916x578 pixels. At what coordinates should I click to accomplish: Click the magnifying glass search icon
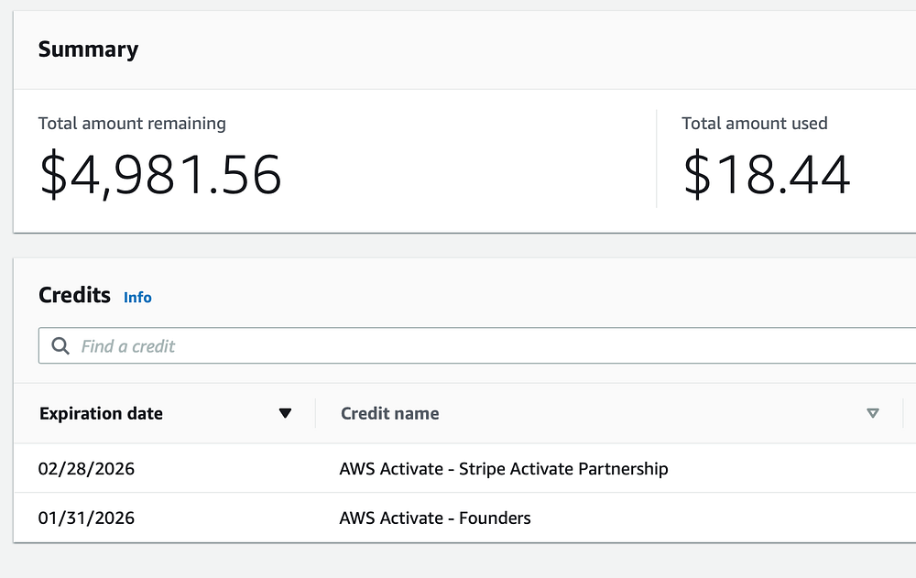[x=60, y=346]
